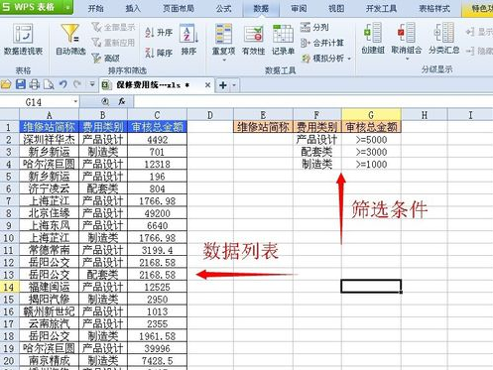
Task: Click cell value 12318
Action: coord(157,164)
